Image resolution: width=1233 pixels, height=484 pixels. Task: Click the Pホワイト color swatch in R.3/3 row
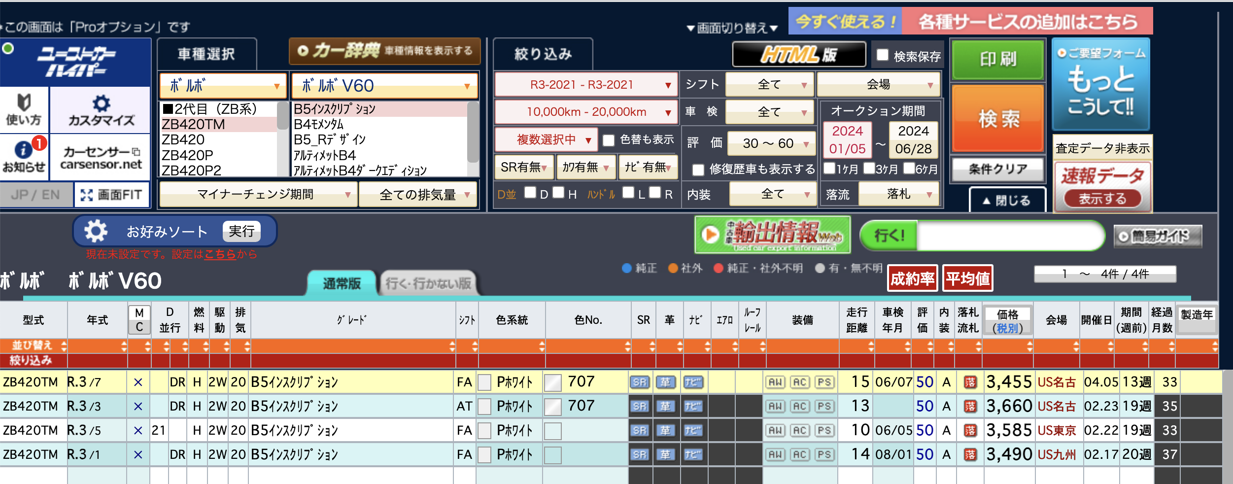(484, 407)
